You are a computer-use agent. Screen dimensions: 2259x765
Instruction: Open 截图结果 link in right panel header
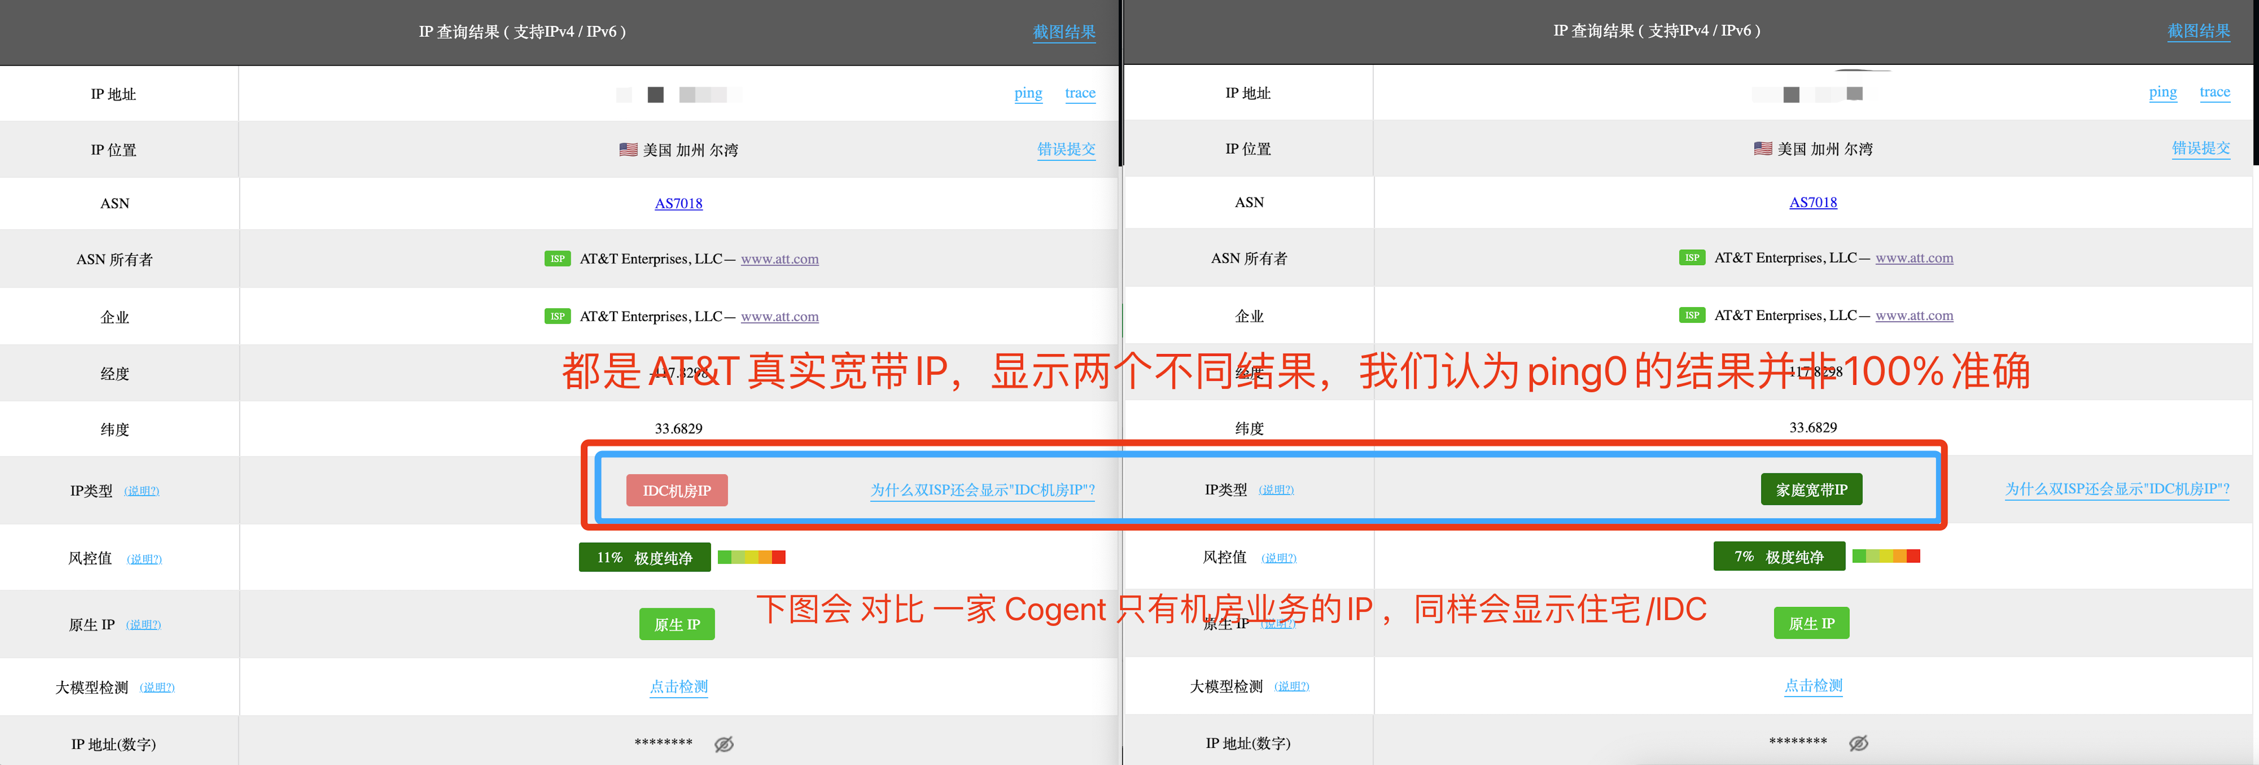click(2199, 31)
